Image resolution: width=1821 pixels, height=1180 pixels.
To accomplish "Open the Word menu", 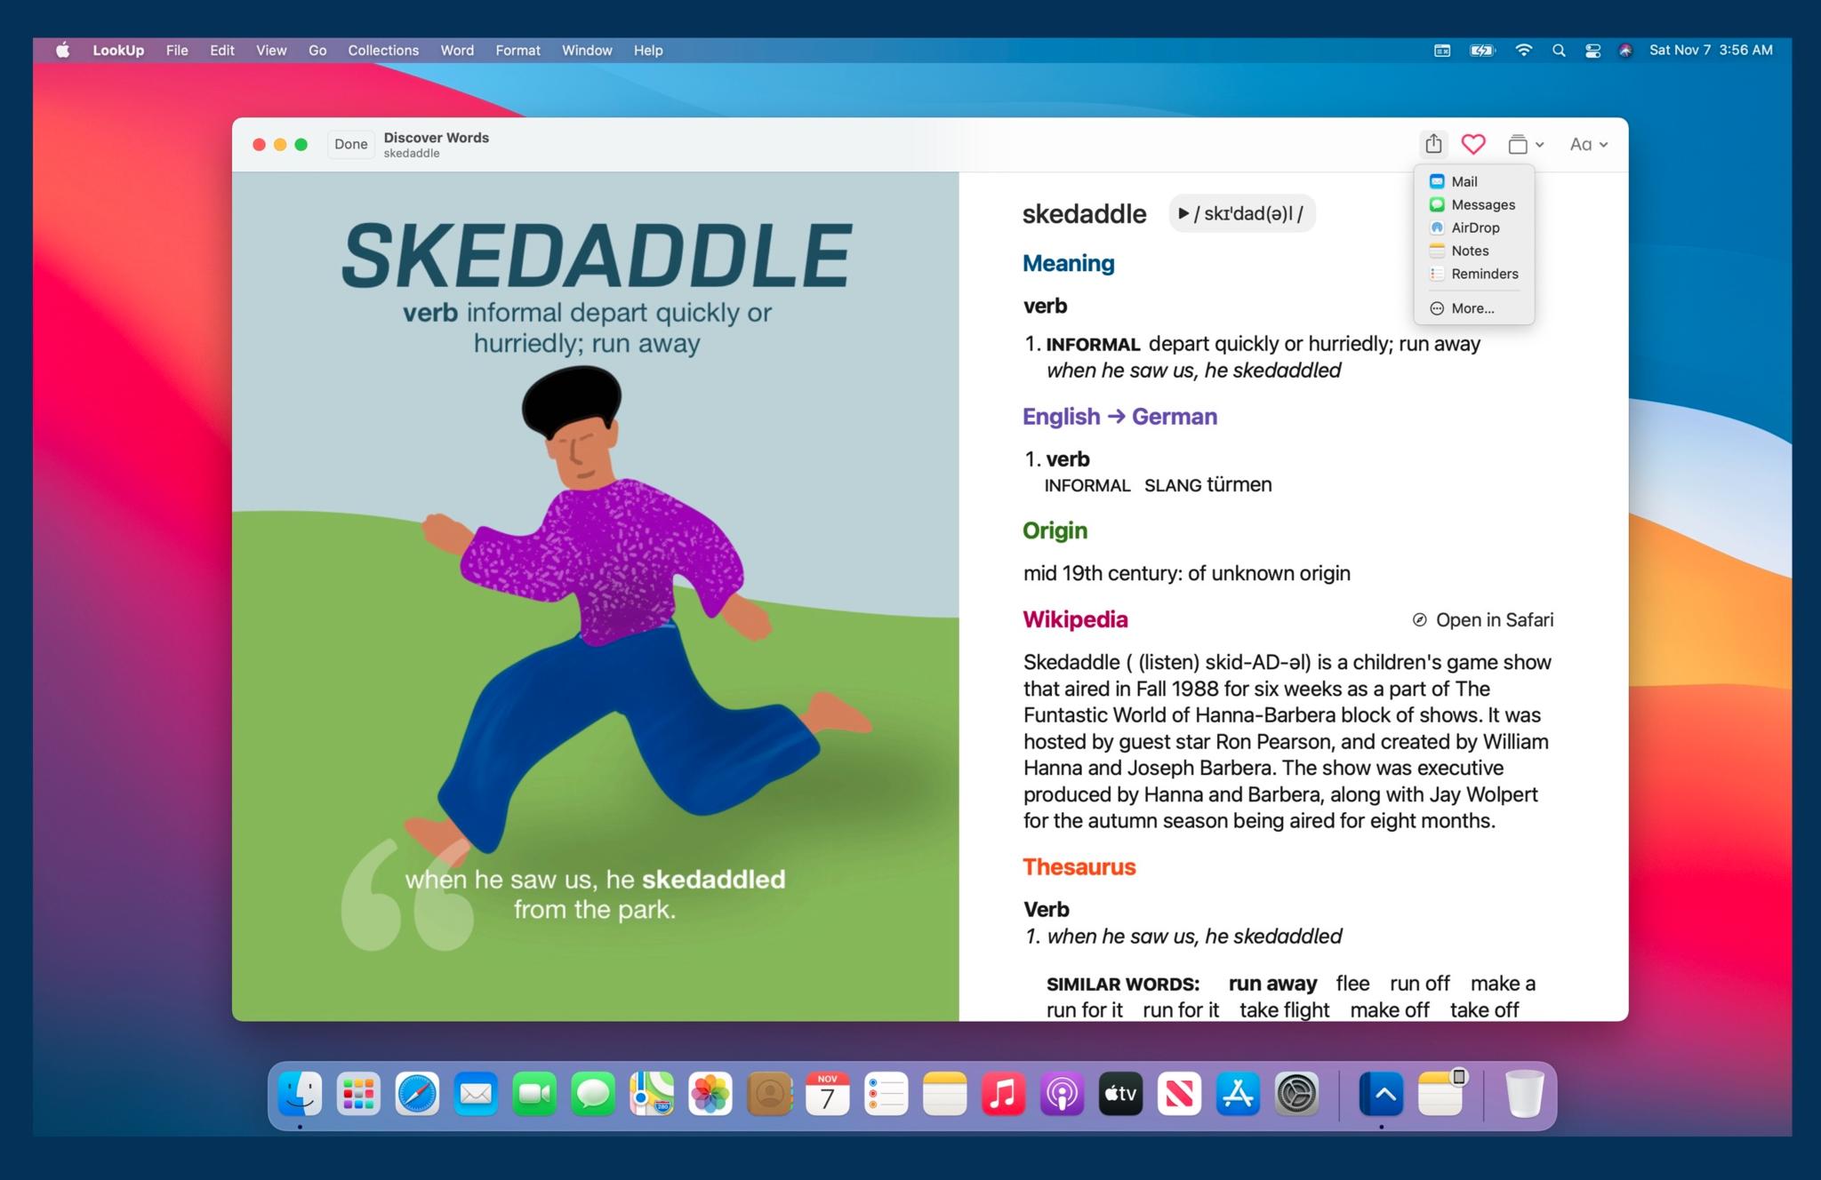I will coord(457,51).
